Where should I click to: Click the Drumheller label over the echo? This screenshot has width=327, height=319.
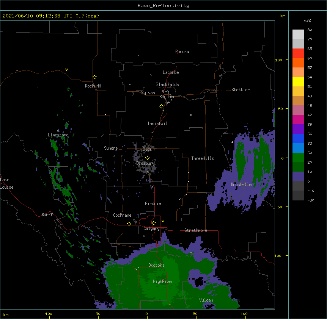242,185
